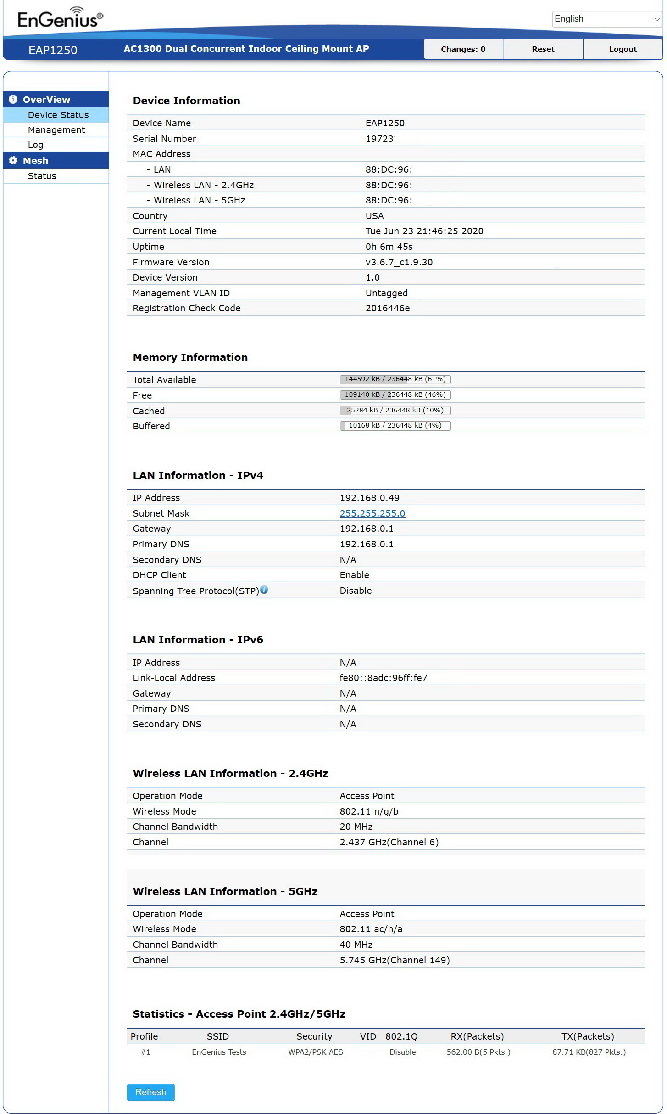Screen dimensions: 667x1114
Task: Click the TX(Packets) column header
Action: click(x=588, y=1036)
